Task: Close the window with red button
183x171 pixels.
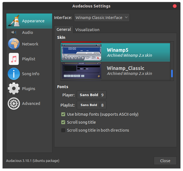Action: tap(175, 6)
